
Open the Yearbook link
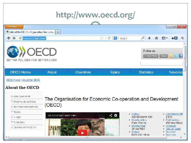pyautogui.click(x=171, y=132)
